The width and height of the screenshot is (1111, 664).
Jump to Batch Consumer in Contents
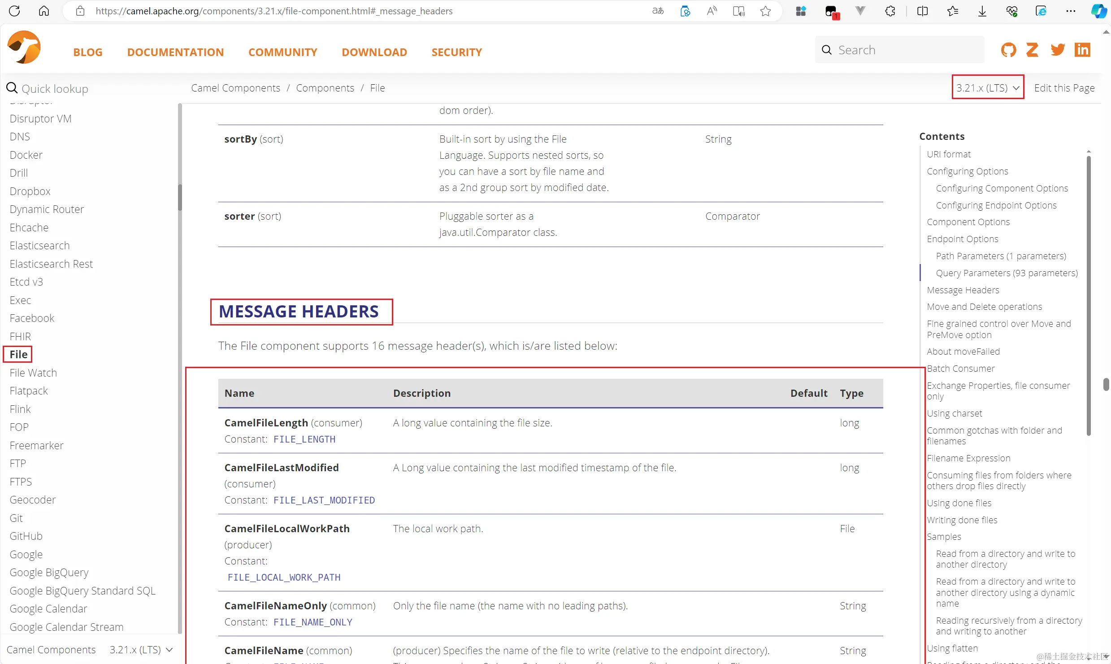[960, 368]
